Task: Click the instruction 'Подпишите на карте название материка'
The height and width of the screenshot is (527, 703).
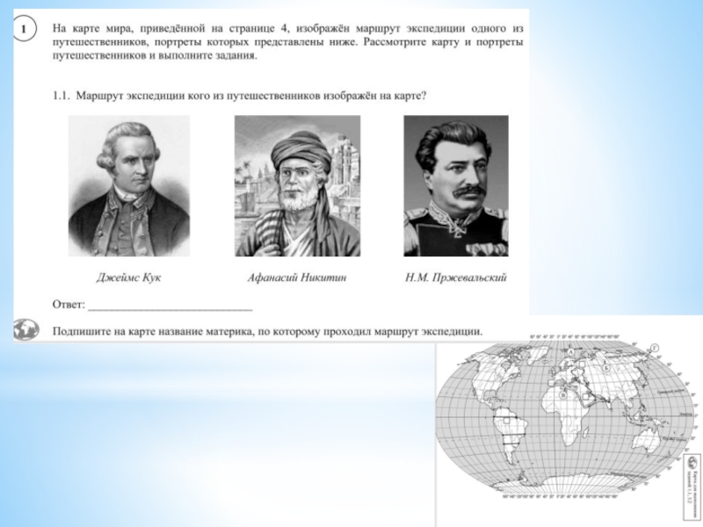Action: coord(268,332)
